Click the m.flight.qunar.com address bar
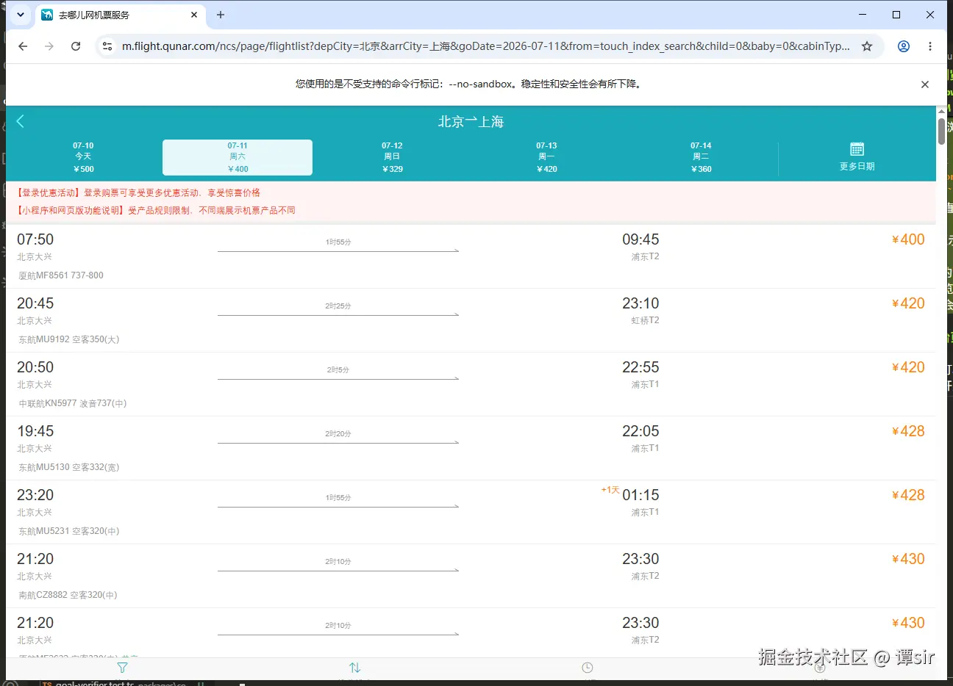953x686 pixels. [x=485, y=46]
